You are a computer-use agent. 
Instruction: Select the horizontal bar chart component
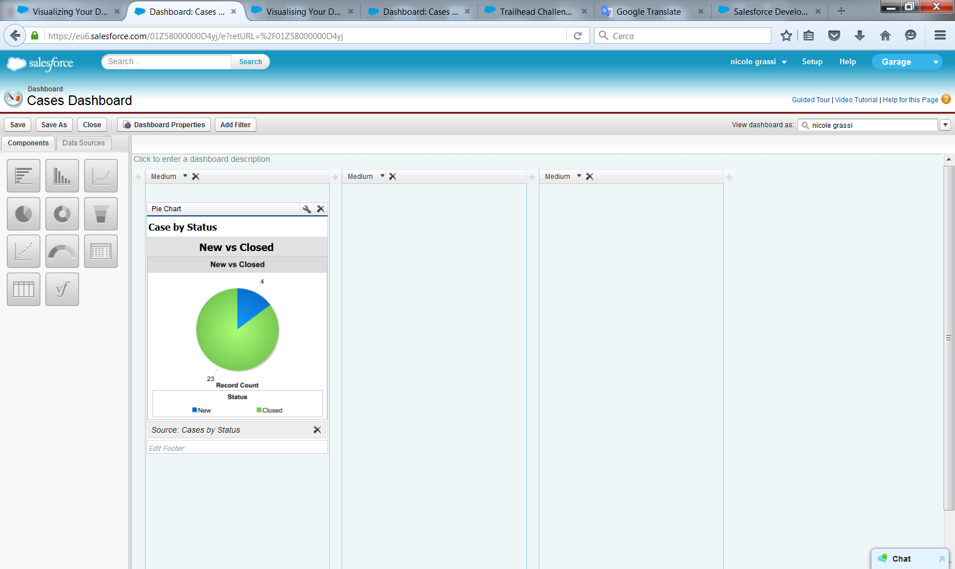point(23,176)
